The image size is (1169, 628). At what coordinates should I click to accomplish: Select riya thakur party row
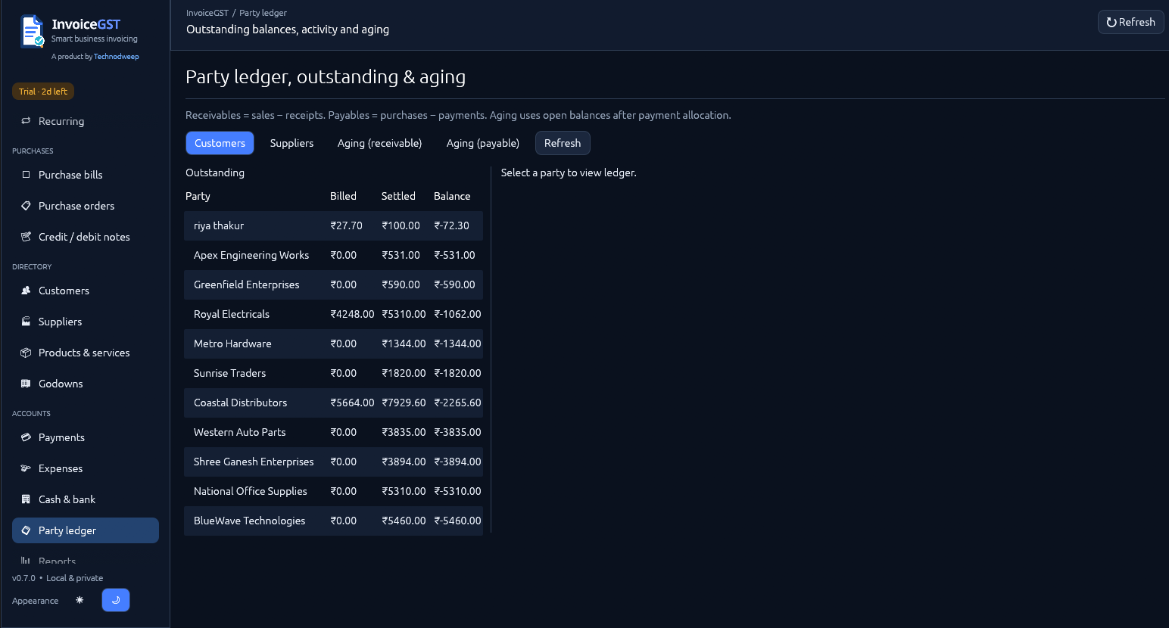(x=333, y=225)
